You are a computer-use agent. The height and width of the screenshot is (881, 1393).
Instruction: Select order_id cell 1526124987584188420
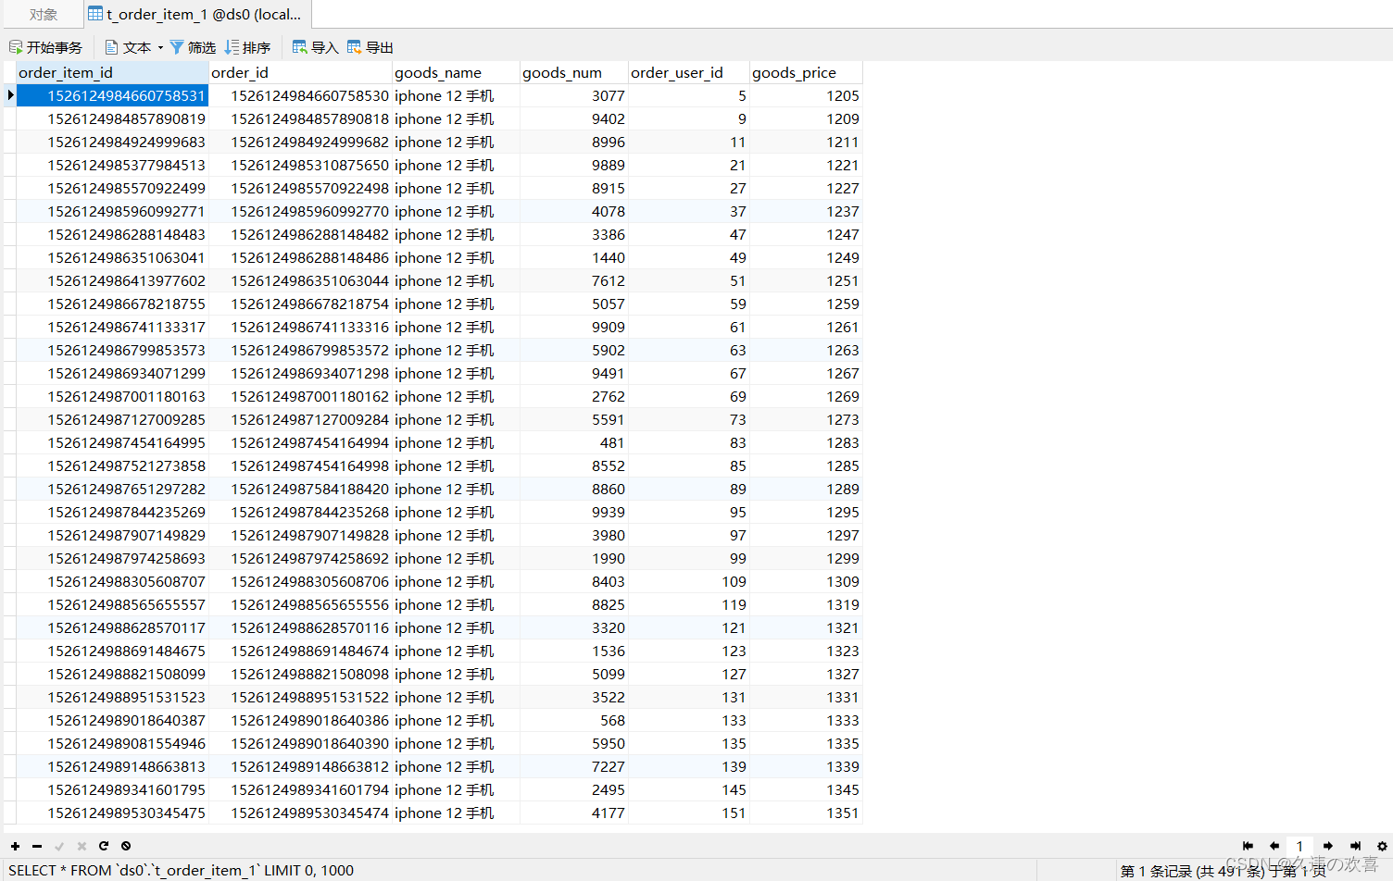(x=301, y=489)
